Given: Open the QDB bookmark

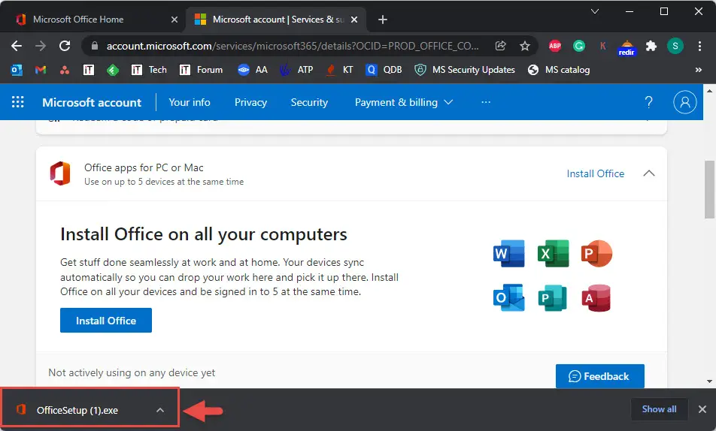Looking at the screenshot, I should tap(384, 70).
